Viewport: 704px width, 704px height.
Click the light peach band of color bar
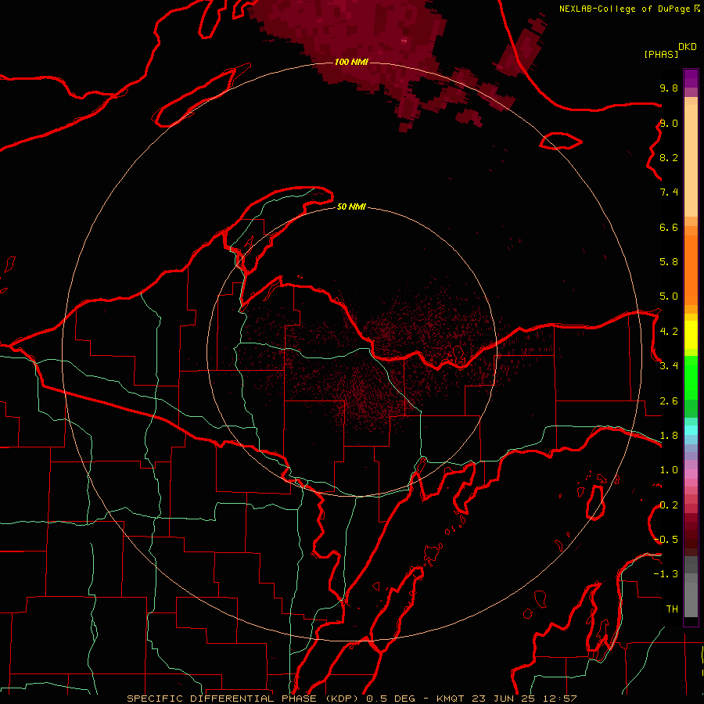pyautogui.click(x=691, y=160)
